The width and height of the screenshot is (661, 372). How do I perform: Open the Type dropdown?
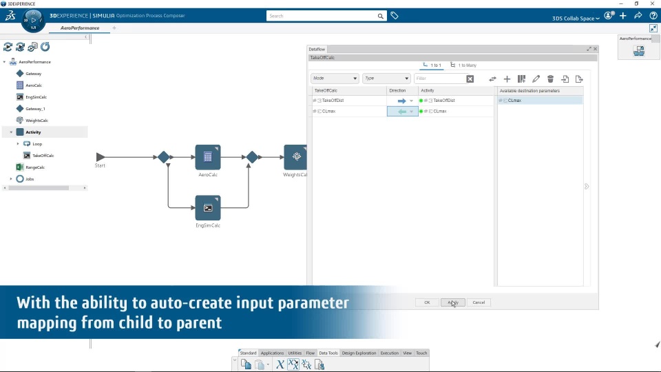386,79
